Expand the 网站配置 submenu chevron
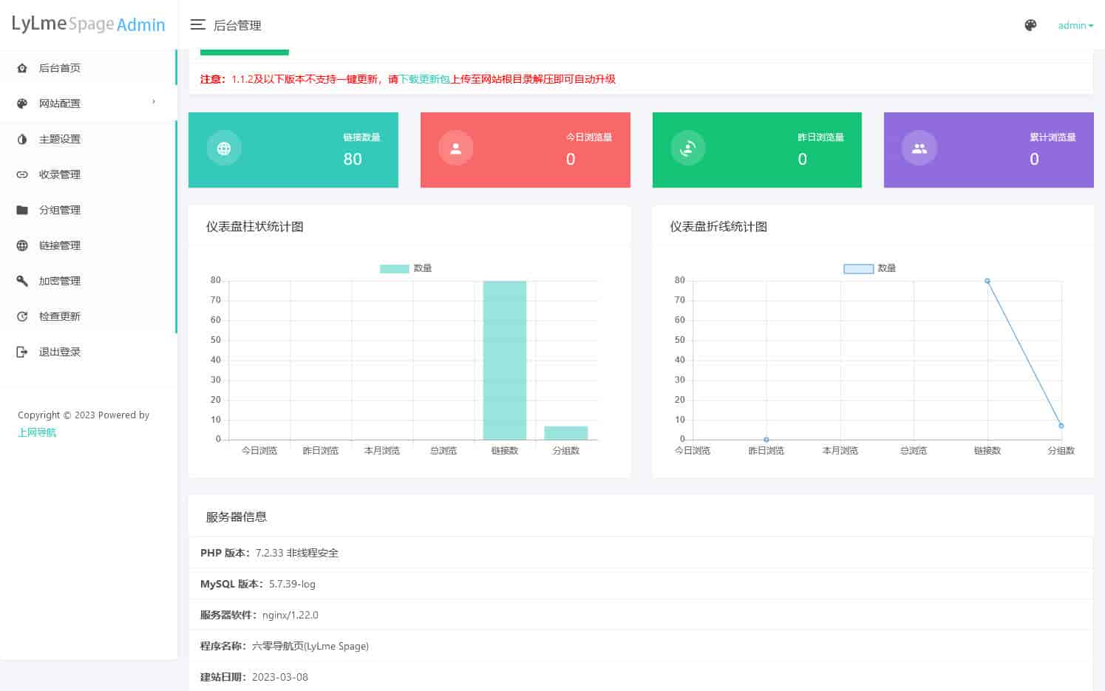The width and height of the screenshot is (1105, 691). point(154,102)
